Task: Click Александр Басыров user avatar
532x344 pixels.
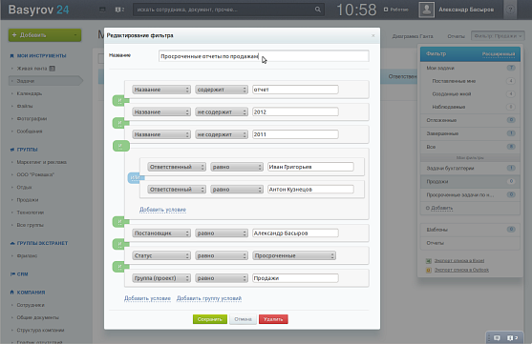Action: pos(427,10)
